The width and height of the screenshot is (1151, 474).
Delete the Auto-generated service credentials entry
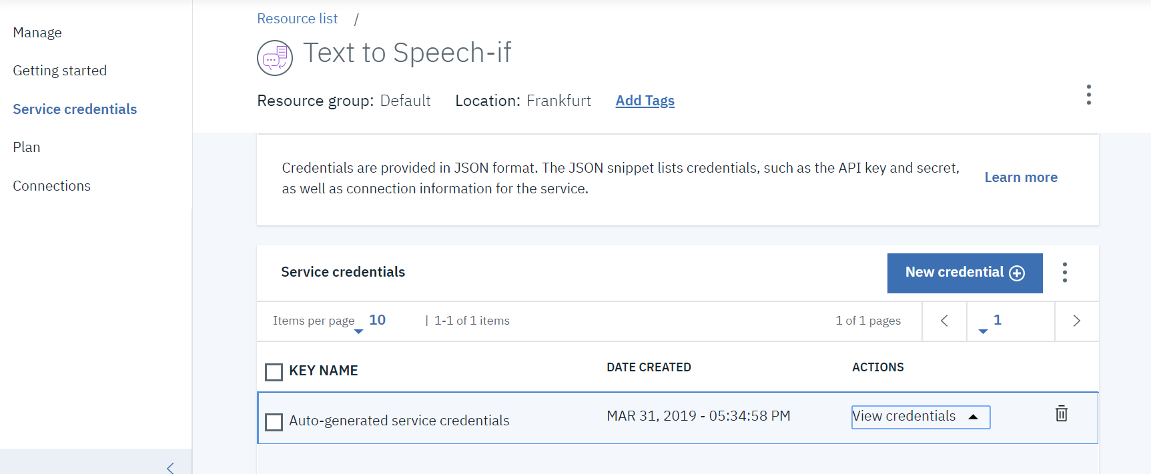(1061, 414)
